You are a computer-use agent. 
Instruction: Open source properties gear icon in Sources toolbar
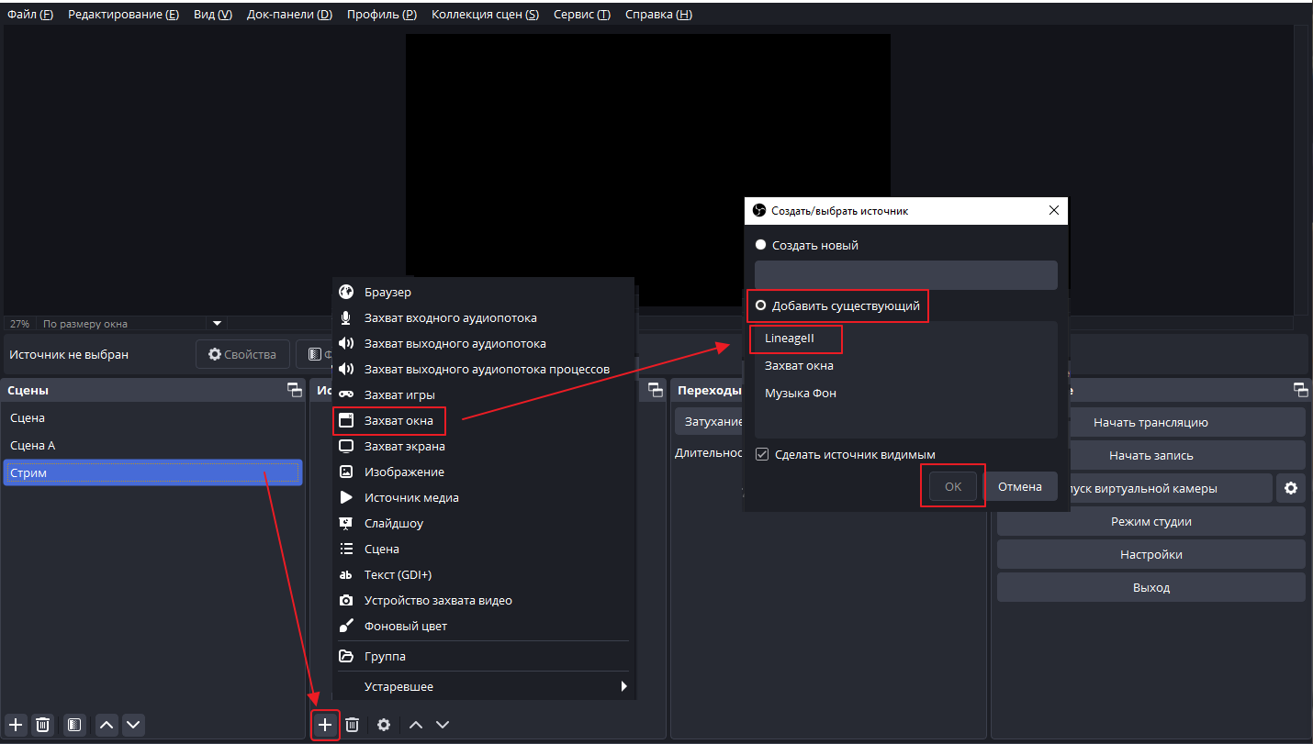coord(384,725)
